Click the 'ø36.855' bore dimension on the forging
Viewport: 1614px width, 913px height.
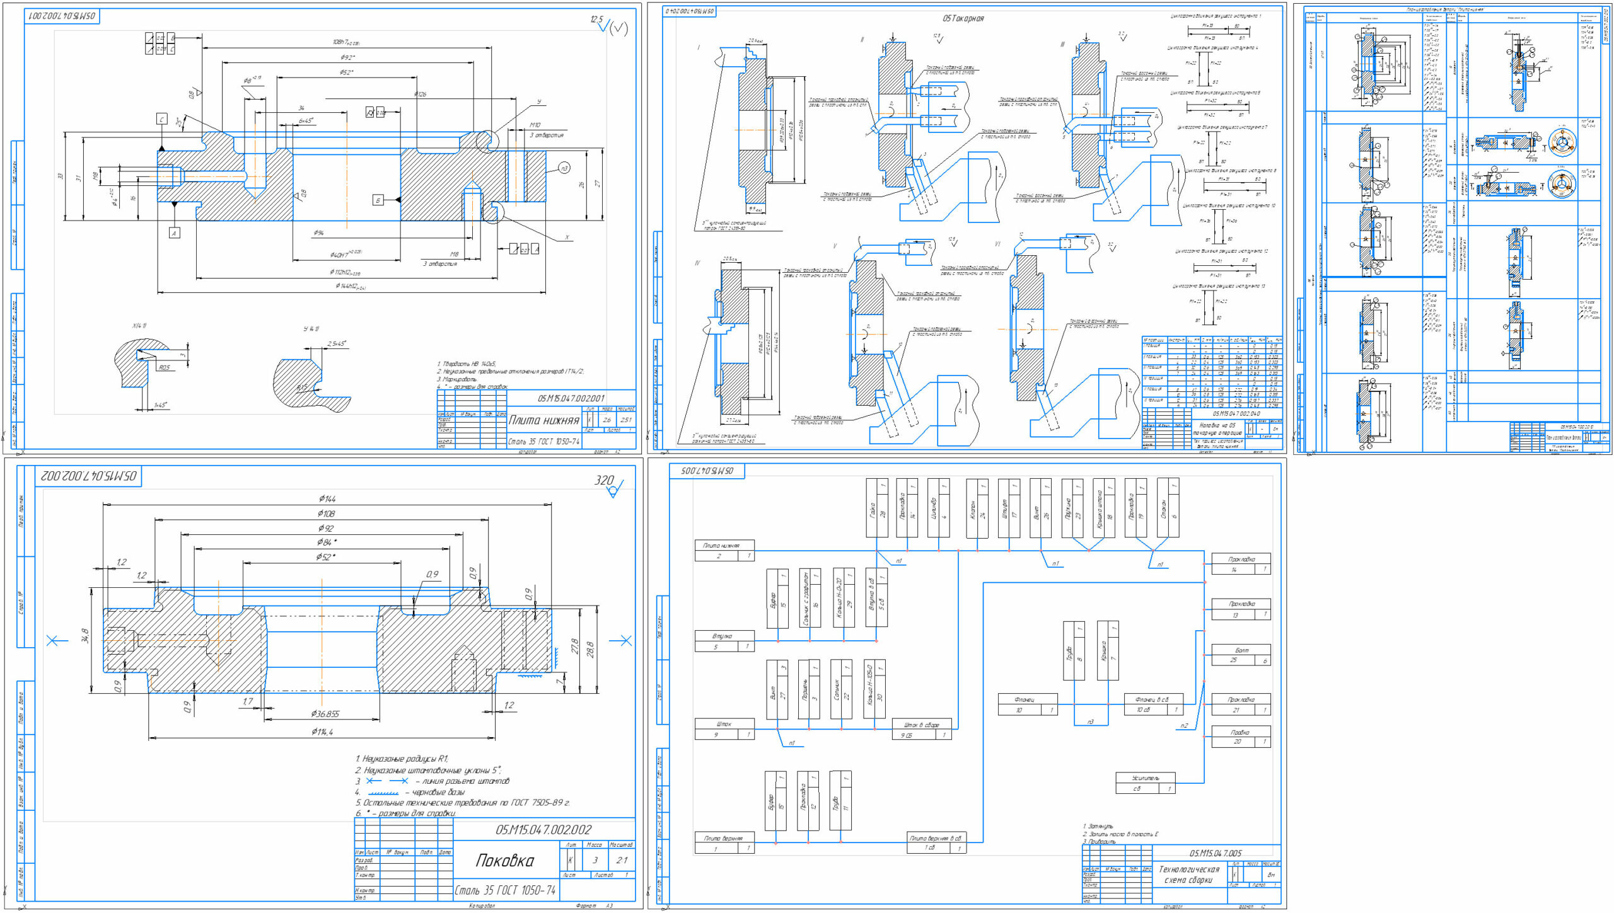point(325,714)
